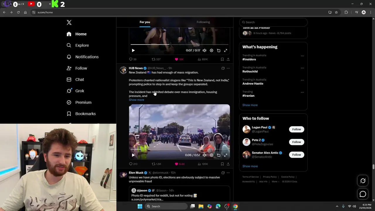Share the HJB News post
Screen dimensions: 375x211
click(228, 164)
